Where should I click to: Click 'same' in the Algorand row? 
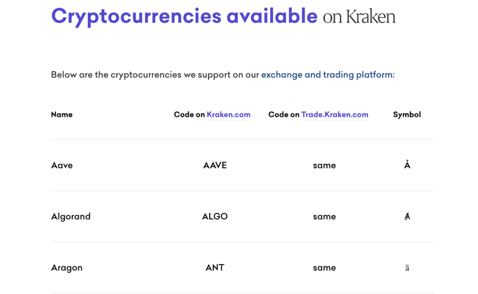(x=324, y=216)
